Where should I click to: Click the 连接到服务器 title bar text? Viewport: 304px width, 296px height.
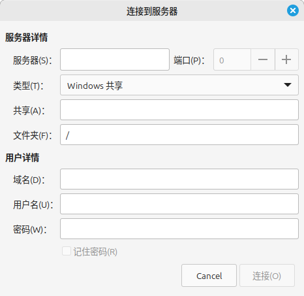click(x=152, y=11)
